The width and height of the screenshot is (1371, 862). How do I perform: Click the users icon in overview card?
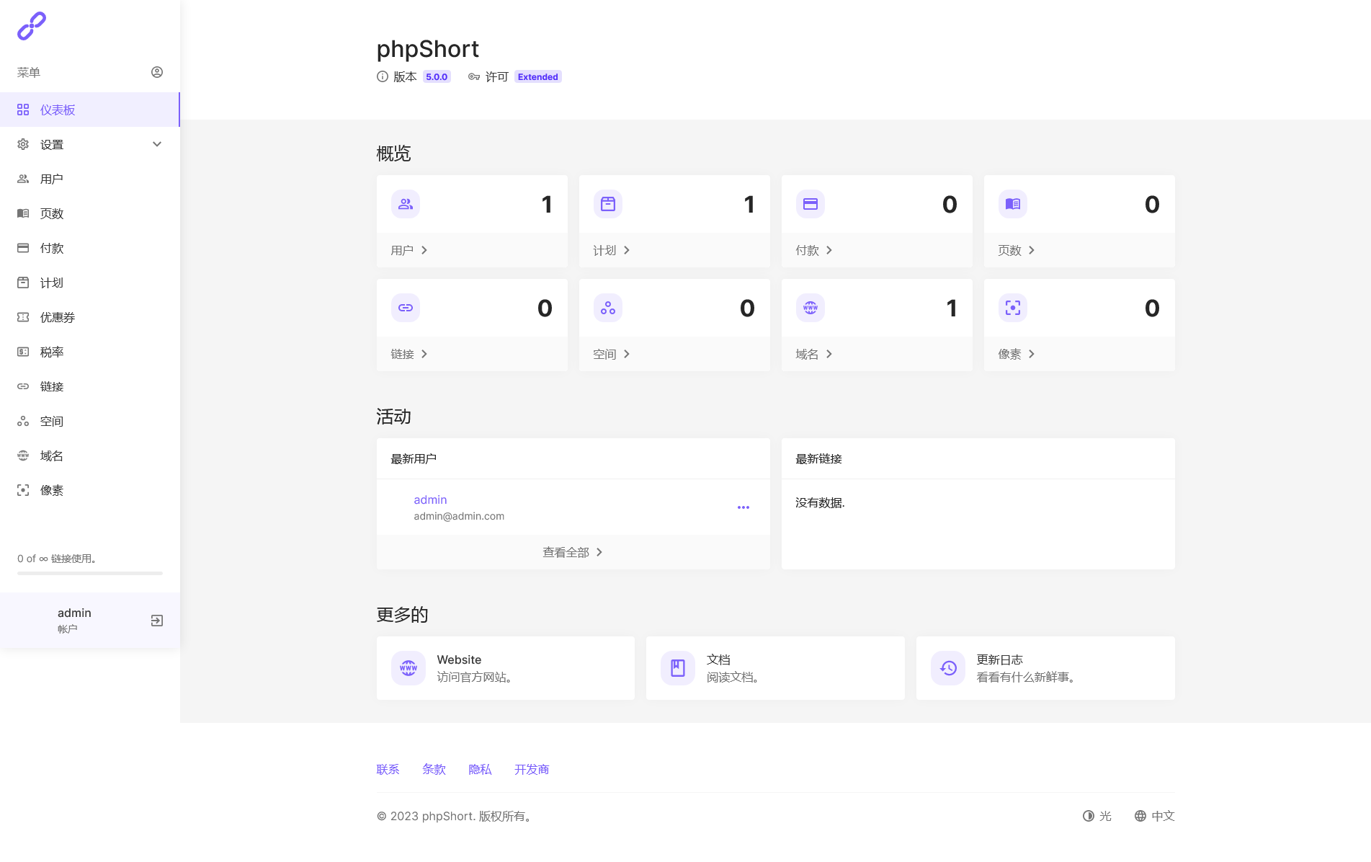click(406, 204)
